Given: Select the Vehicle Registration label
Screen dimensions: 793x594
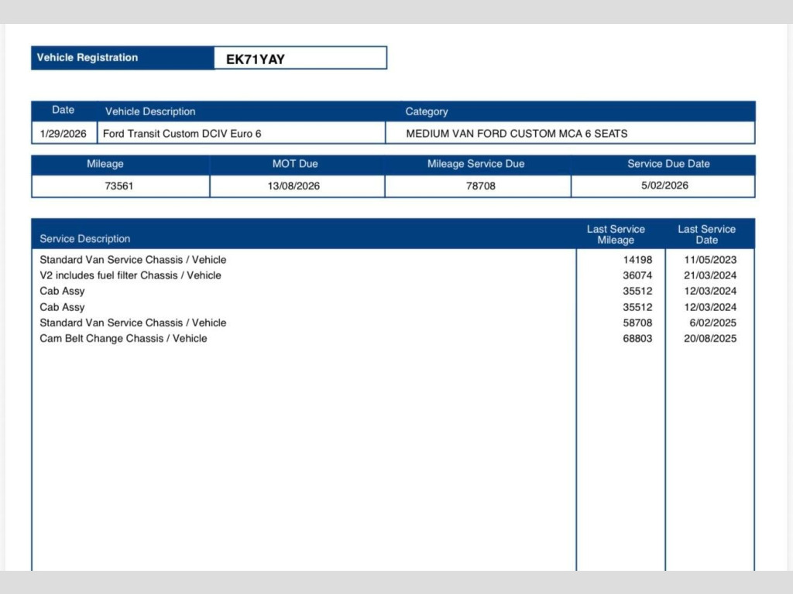Looking at the screenshot, I should 88,58.
